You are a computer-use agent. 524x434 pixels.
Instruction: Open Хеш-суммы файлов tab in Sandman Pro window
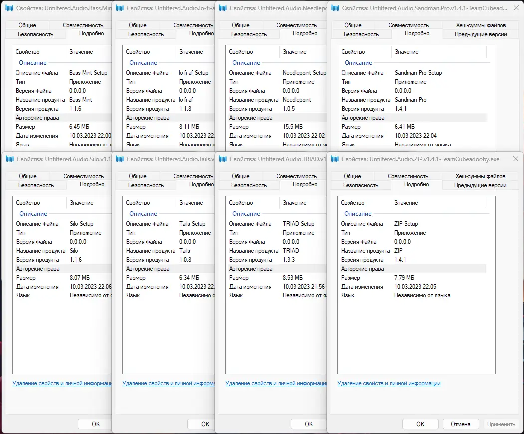coord(481,25)
